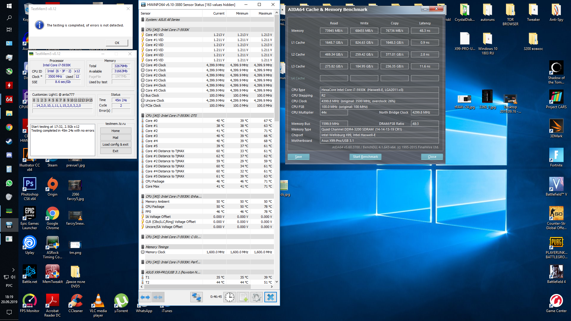571x321 pixels.
Task: Open HWiNFO sensor settings gear icon
Action: pos(256,297)
